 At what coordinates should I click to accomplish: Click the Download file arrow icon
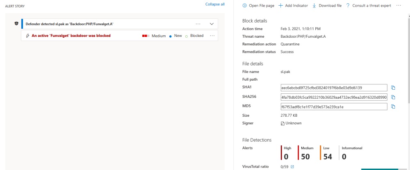[314, 5]
